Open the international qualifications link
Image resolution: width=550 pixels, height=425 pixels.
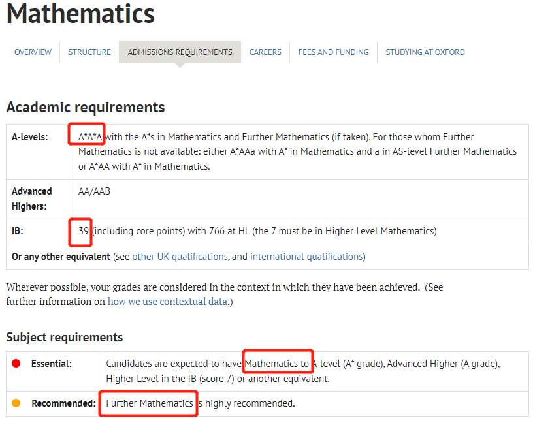[x=306, y=257]
